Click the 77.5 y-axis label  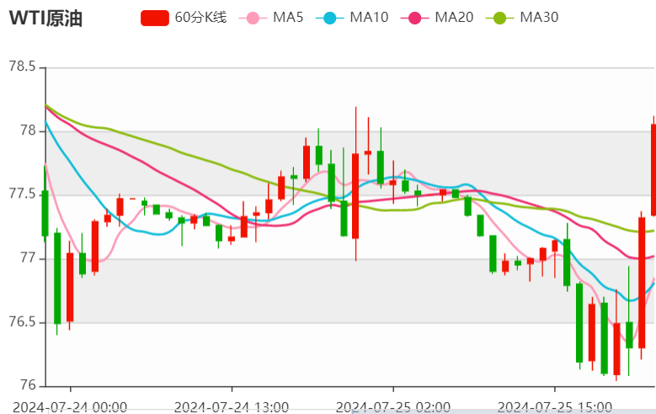pos(23,194)
